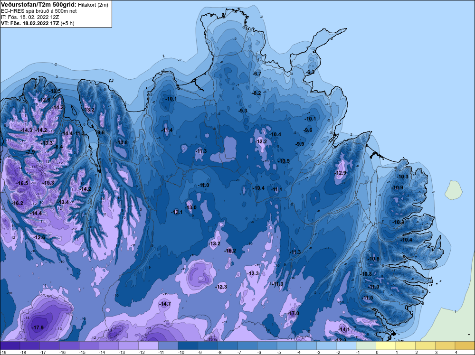Select the 2 yellow legend swatch

[x=425, y=346]
